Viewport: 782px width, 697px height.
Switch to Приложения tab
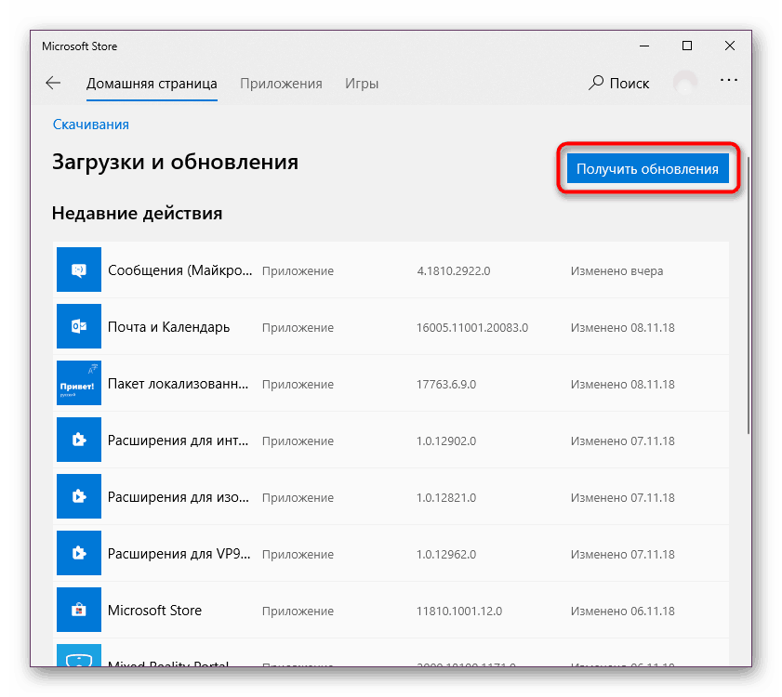point(281,84)
